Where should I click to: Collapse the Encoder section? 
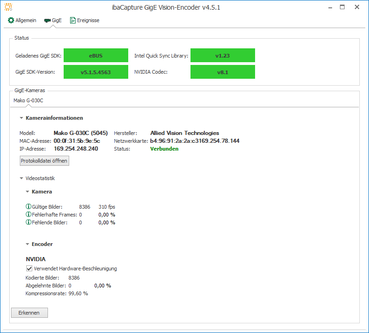[27, 244]
